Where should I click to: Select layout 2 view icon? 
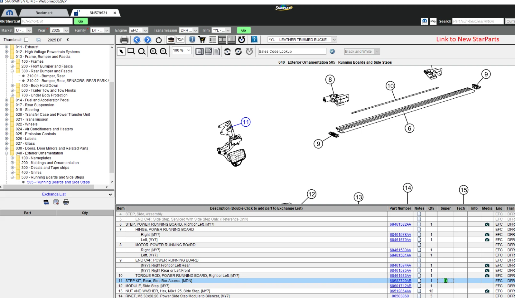point(222,40)
